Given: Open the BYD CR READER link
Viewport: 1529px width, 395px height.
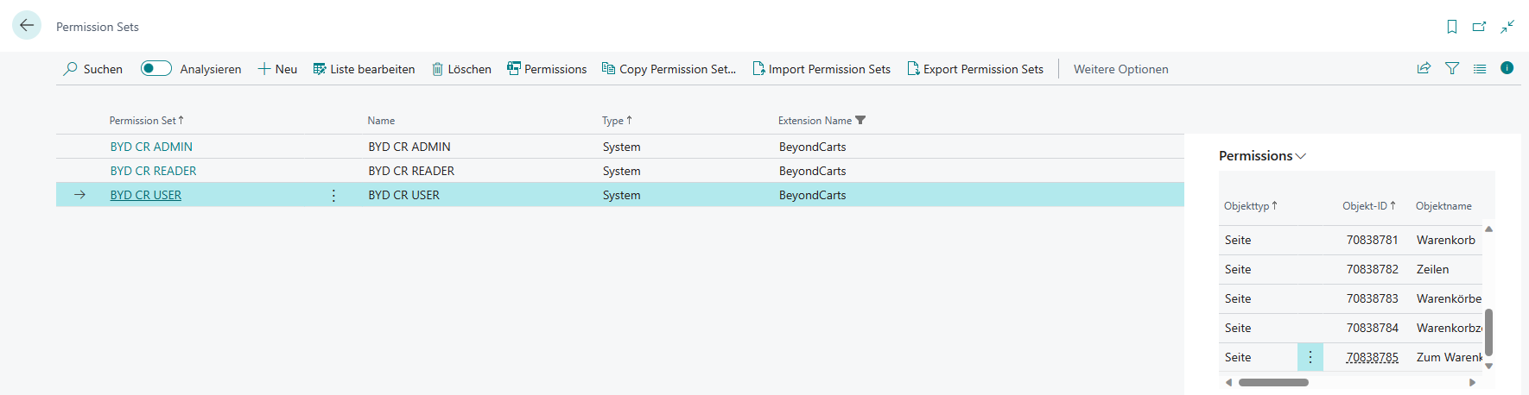Looking at the screenshot, I should (153, 172).
